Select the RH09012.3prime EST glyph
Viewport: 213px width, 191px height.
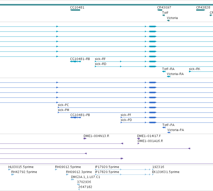click(x=67, y=174)
